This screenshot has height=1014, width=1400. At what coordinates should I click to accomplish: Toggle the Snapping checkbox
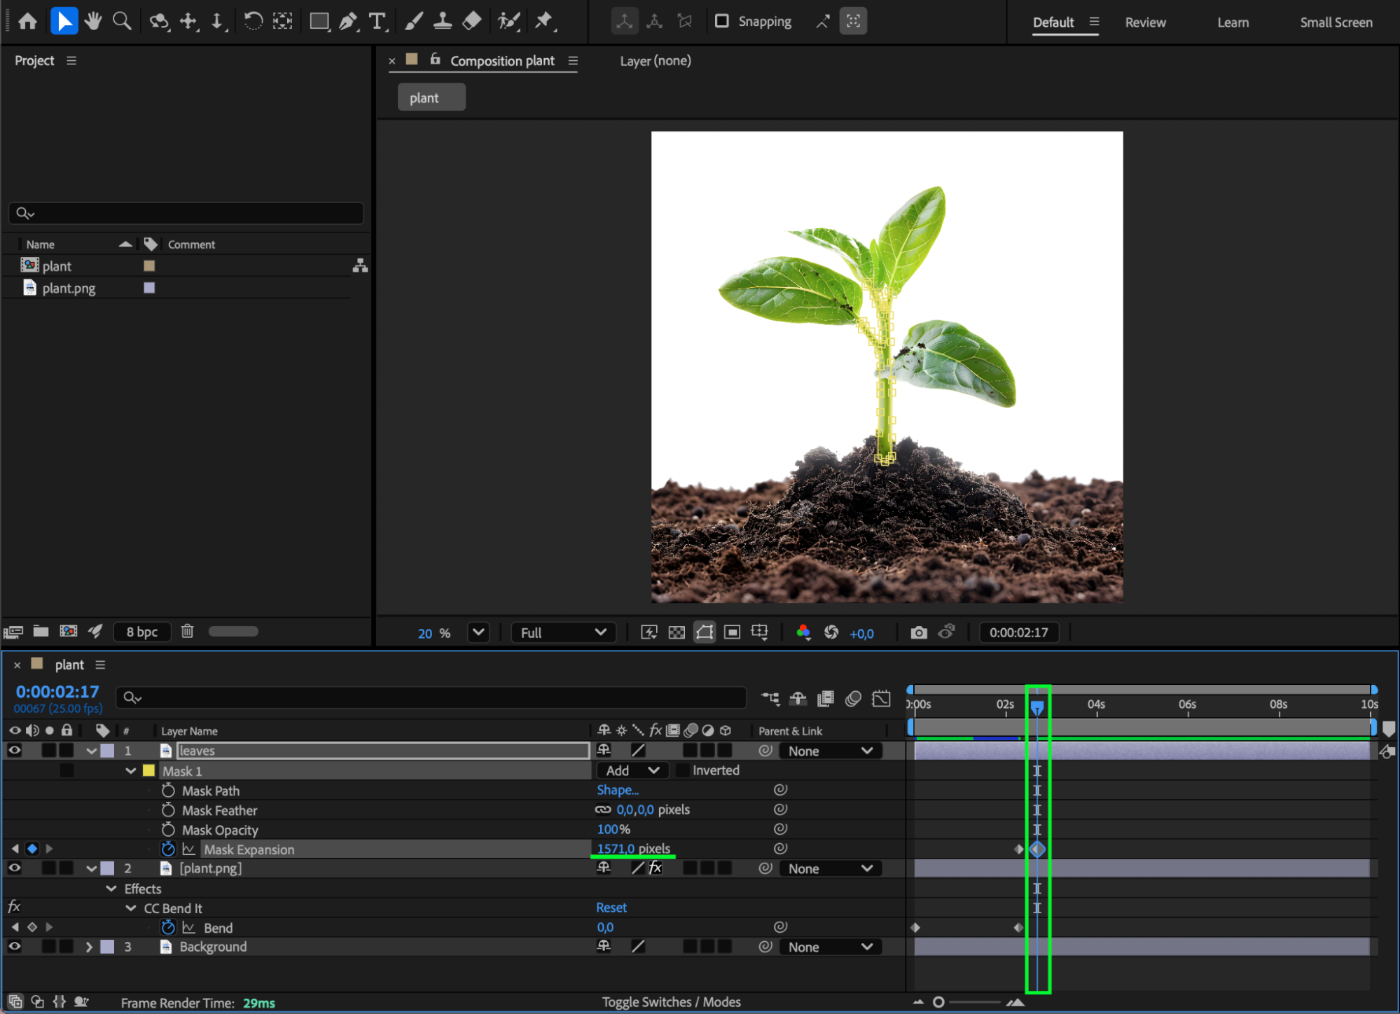point(721,21)
